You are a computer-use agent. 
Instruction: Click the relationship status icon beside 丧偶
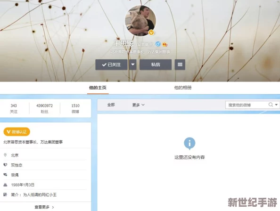pos(5,175)
